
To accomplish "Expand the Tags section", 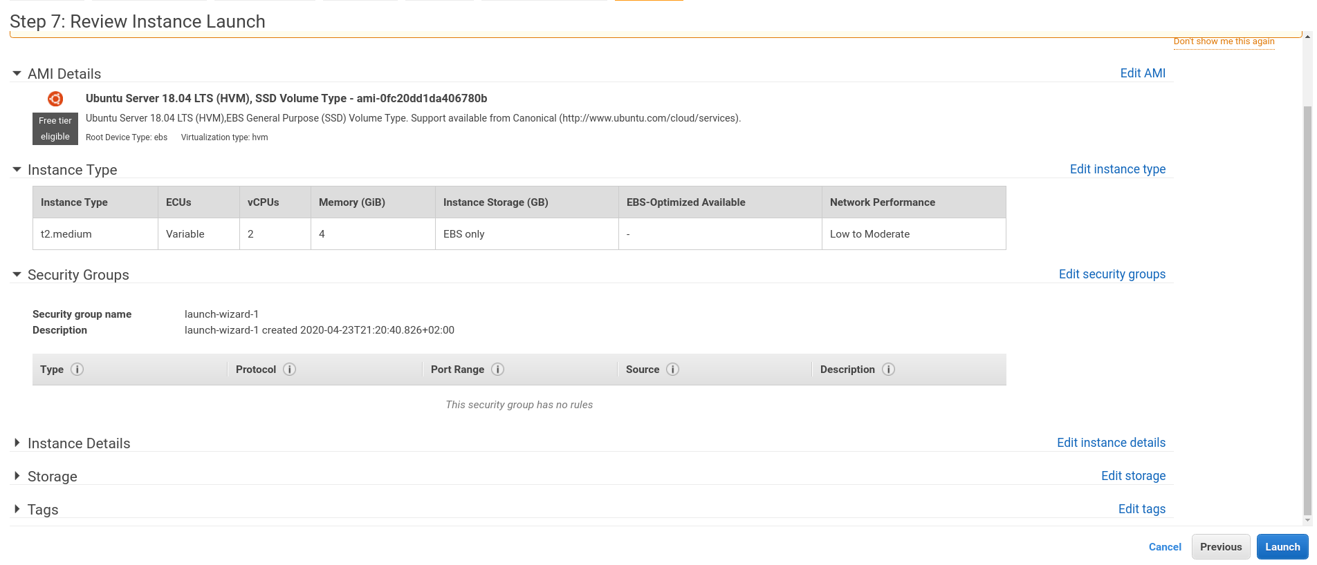I will (x=17, y=509).
